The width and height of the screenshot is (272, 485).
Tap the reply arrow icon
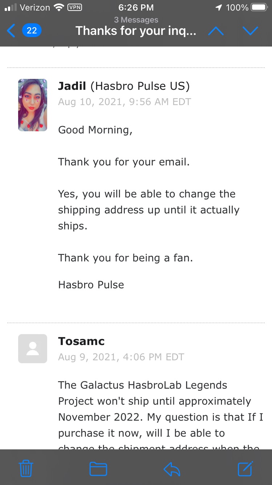[172, 469]
